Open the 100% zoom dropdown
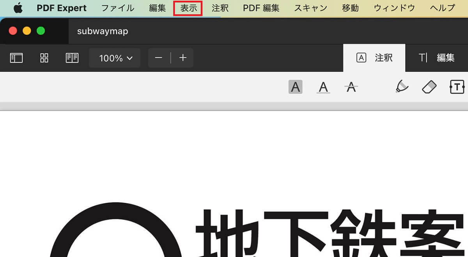Image resolution: width=468 pixels, height=257 pixels. [x=115, y=58]
